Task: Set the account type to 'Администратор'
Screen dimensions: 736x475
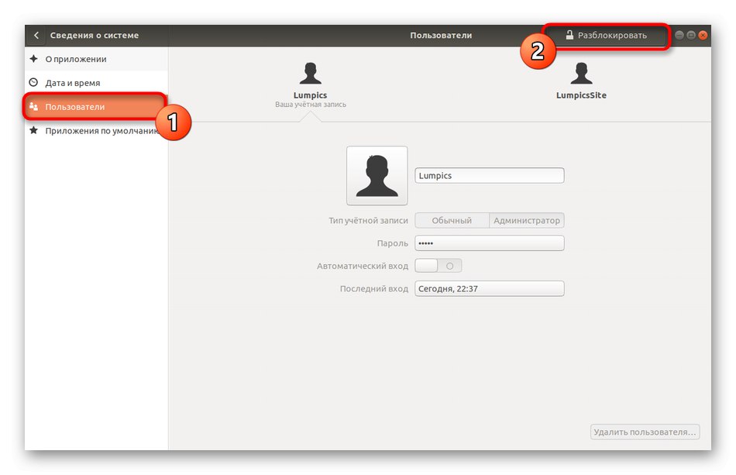Action: (x=527, y=220)
